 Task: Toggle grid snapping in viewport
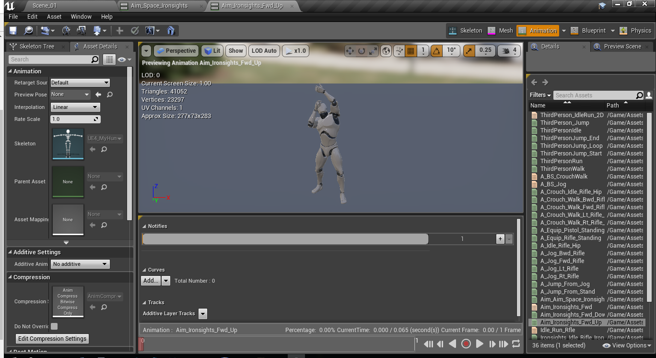pyautogui.click(x=410, y=51)
